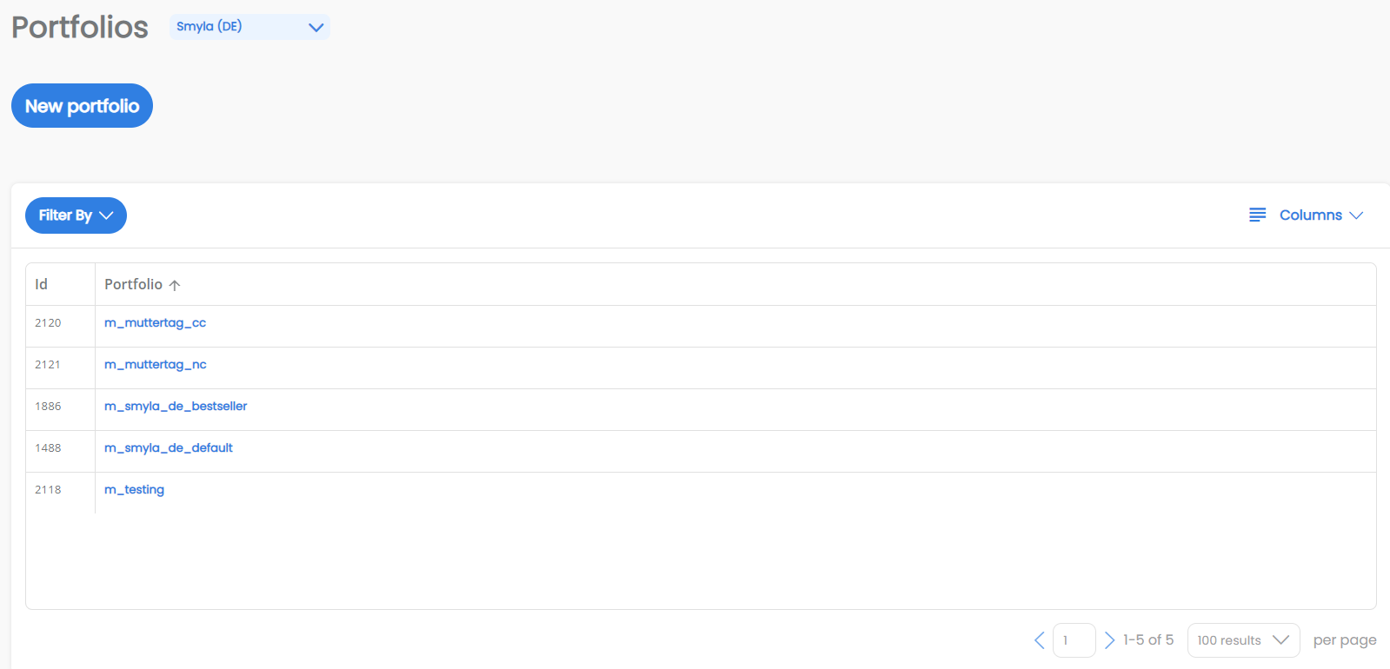Click the column list icon beside Columns
The height and width of the screenshot is (669, 1390).
(x=1257, y=215)
